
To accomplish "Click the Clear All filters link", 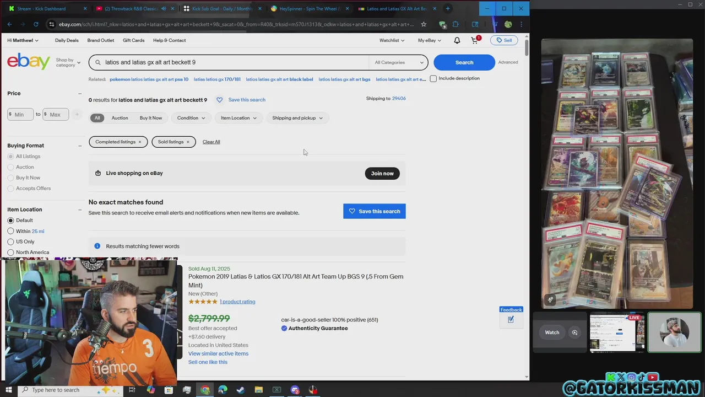I will click(211, 142).
